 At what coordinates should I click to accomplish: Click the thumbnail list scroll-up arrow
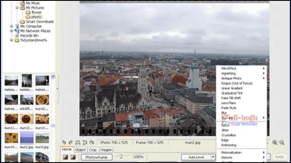click(53, 77)
